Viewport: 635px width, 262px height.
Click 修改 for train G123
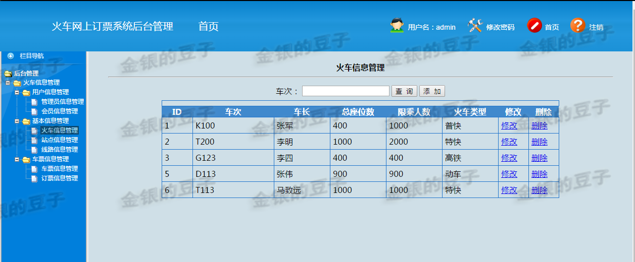pyautogui.click(x=509, y=158)
